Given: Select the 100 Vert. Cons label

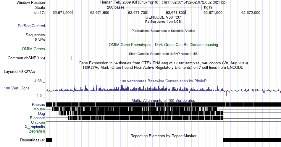Looking at the screenshot, I should click(x=17, y=88).
